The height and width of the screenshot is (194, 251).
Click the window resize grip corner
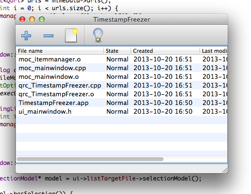[225, 170]
